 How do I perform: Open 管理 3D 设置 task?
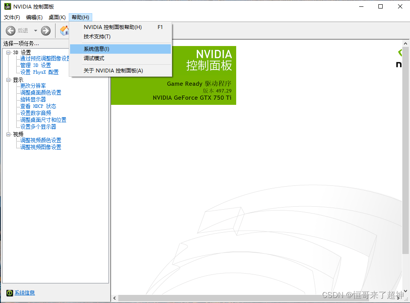35,65
